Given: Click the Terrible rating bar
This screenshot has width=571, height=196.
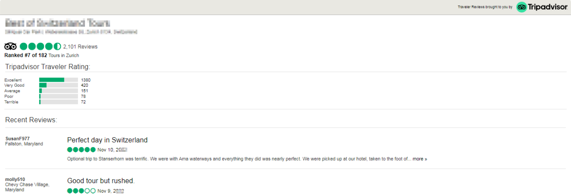Looking at the screenshot, I should click(58, 102).
